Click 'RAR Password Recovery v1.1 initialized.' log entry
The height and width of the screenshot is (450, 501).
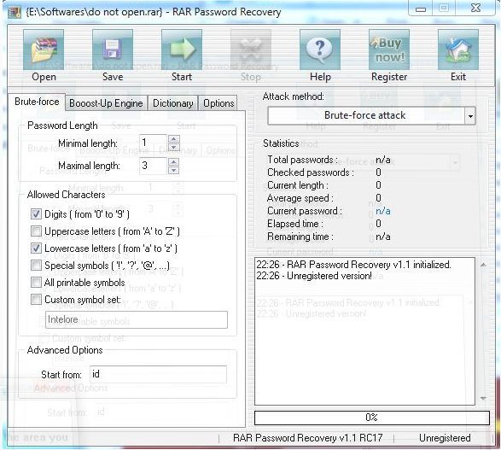click(353, 265)
